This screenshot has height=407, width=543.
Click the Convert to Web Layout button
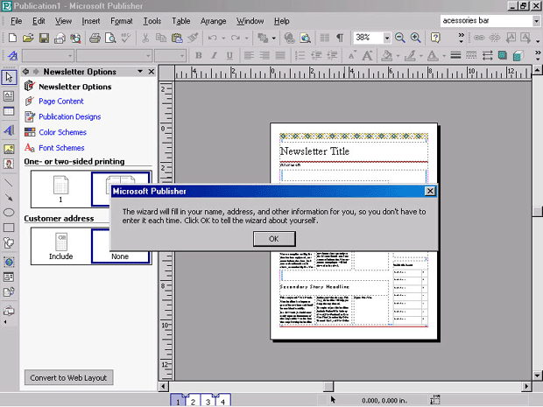pos(68,377)
